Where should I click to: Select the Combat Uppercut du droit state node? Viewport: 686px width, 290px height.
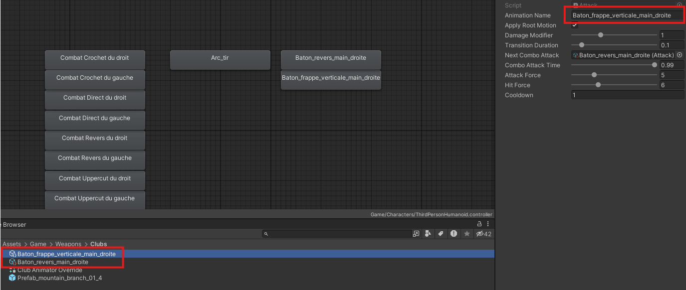pyautogui.click(x=95, y=180)
